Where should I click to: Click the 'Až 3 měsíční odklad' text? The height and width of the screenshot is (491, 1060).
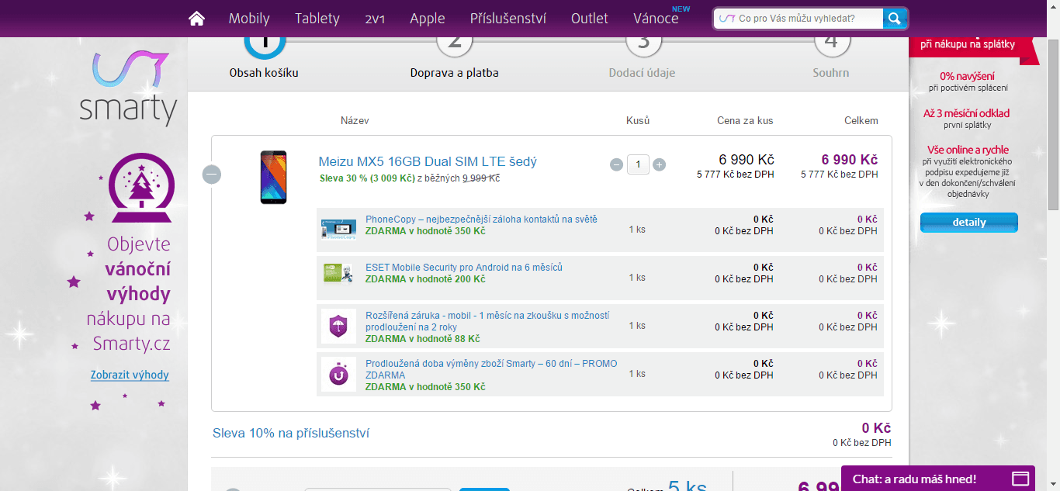point(967,113)
